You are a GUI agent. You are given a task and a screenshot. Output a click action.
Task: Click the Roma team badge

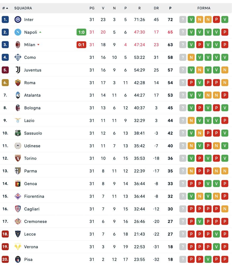click(x=18, y=83)
